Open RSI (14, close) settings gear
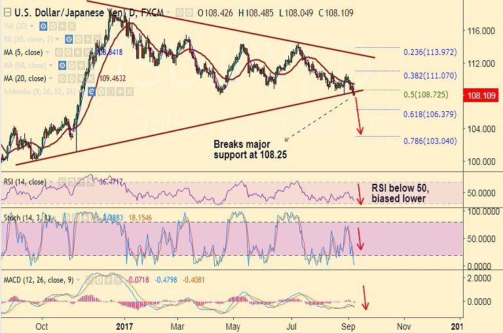The height and width of the screenshot is (333, 503). [x=71, y=182]
